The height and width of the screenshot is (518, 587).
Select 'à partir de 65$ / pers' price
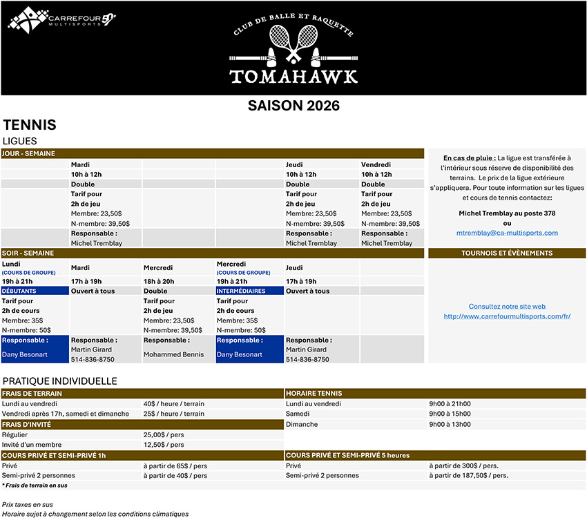pos(175,466)
